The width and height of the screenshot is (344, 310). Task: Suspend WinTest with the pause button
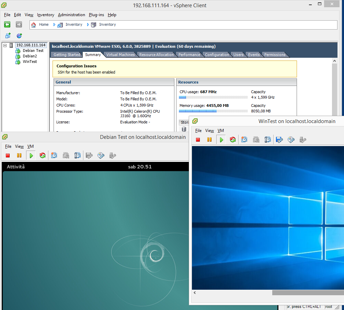click(209, 140)
